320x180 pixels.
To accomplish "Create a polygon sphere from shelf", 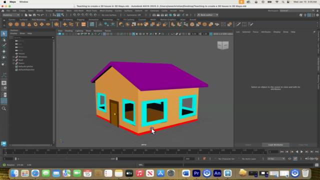I will pyautogui.click(x=10, y=24).
